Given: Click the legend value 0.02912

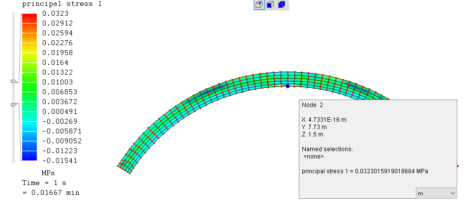Looking at the screenshot, I should [58, 23].
